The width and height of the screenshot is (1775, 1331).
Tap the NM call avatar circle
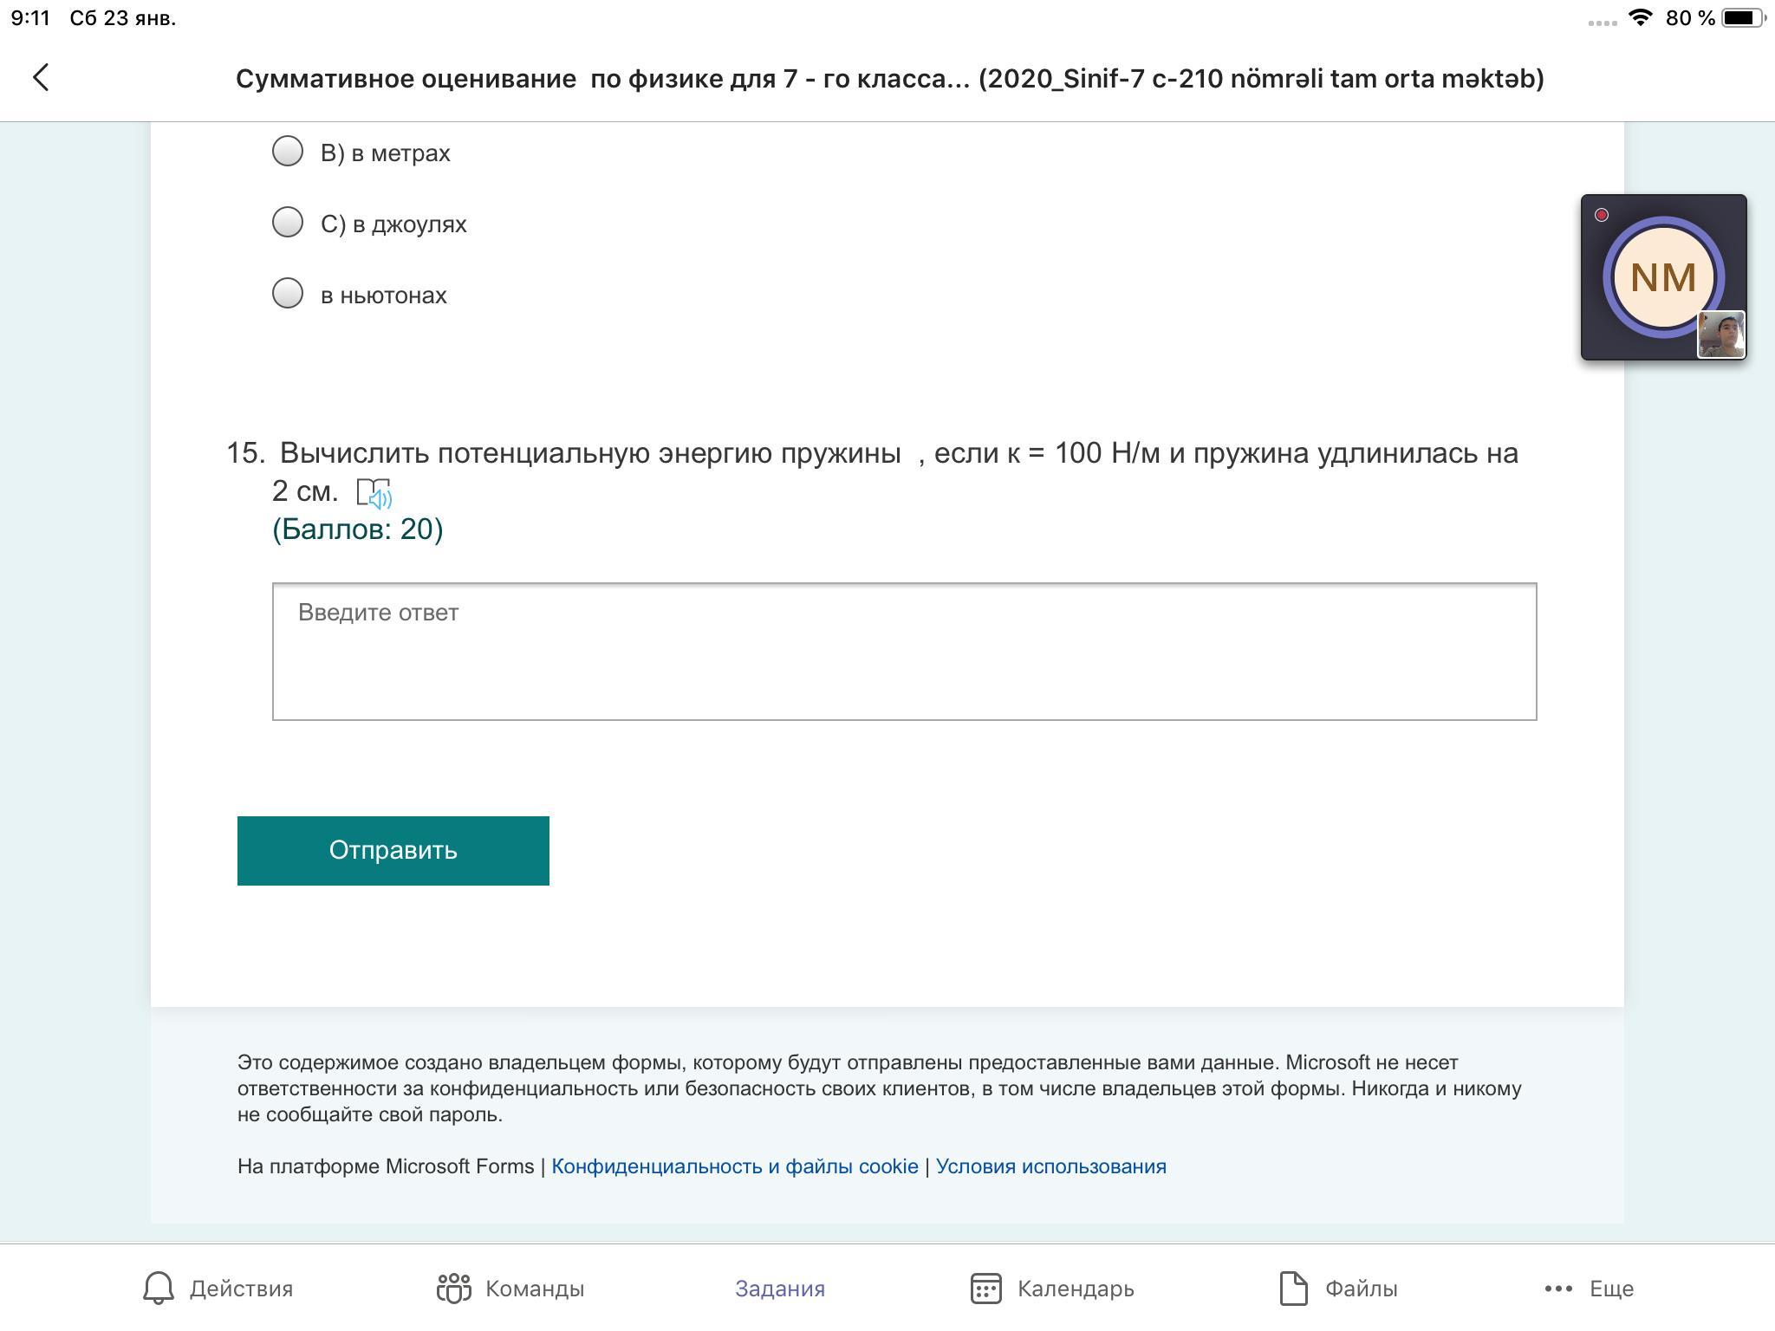(x=1663, y=278)
